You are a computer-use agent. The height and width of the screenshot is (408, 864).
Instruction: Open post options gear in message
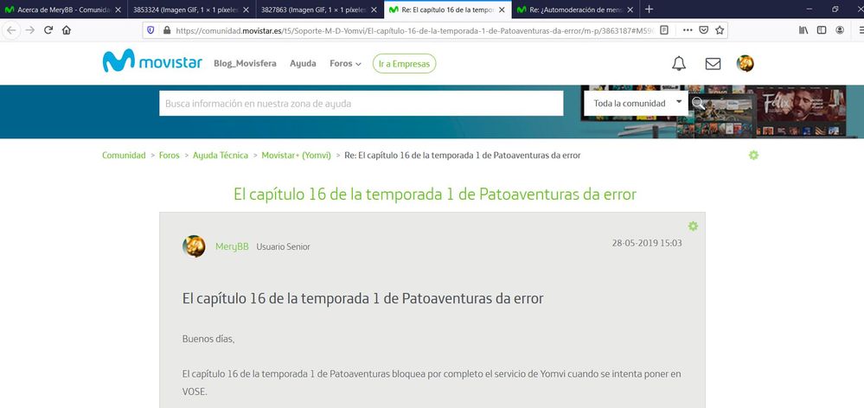[x=693, y=226]
